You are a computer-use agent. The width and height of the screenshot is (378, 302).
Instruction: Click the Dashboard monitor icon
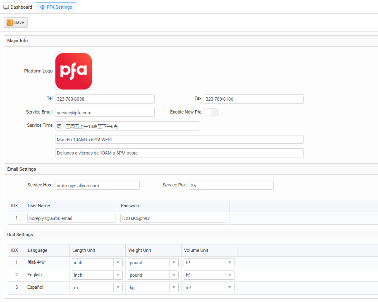point(6,7)
